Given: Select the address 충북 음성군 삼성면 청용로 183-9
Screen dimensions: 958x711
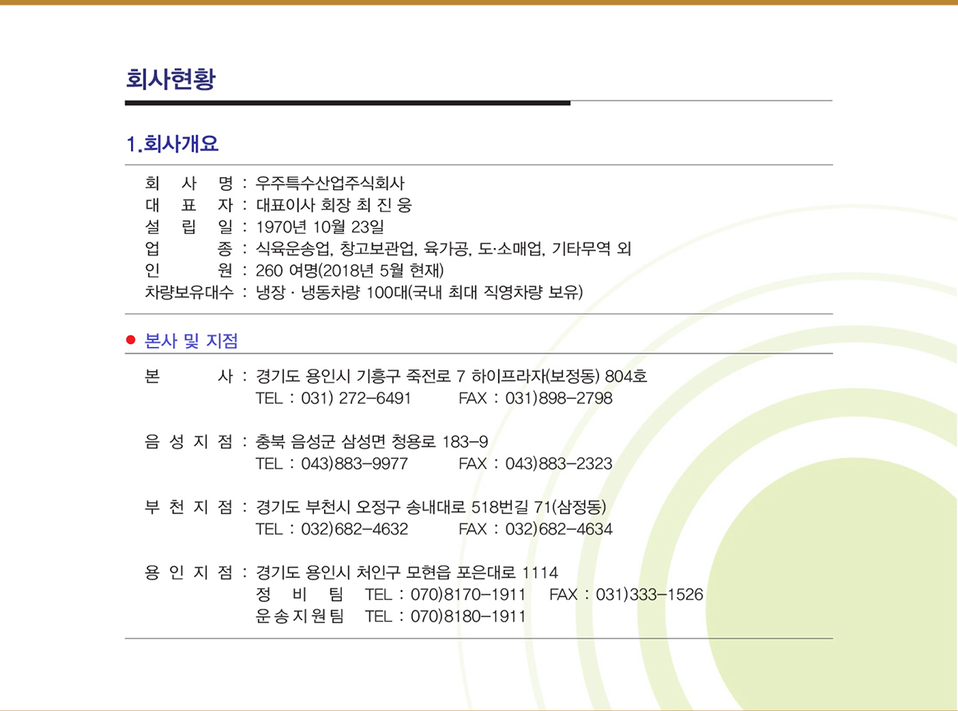Looking at the screenshot, I should click(x=372, y=441).
